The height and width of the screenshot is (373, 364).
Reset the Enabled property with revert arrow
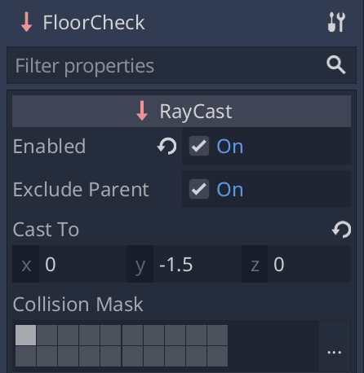(166, 147)
